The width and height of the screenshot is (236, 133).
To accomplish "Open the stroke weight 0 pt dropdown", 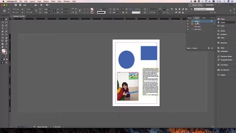I will pos(107,9).
